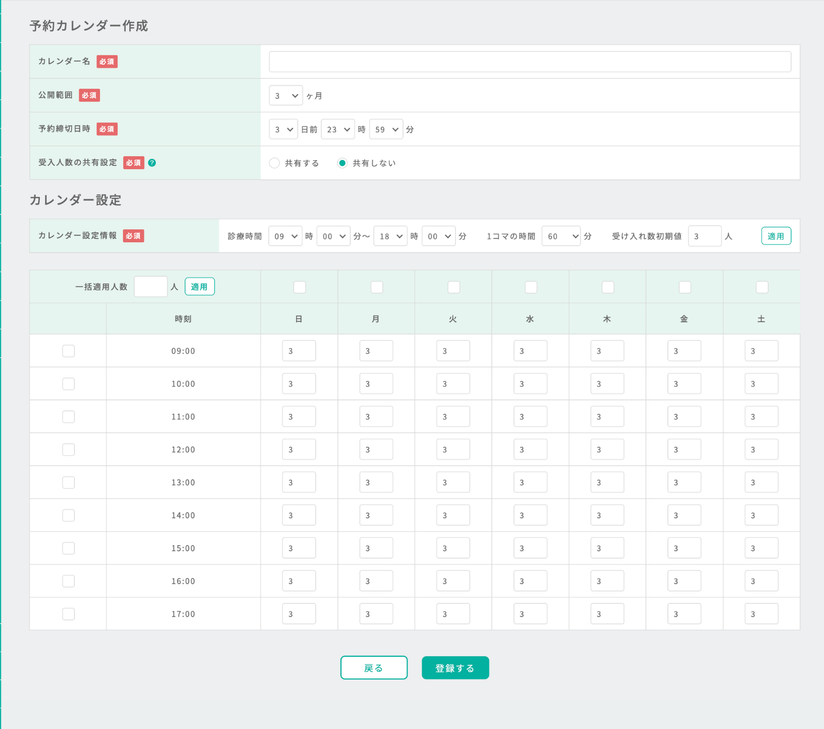Tick the 15:00 row checkbox
The width and height of the screenshot is (824, 729).
tap(68, 548)
